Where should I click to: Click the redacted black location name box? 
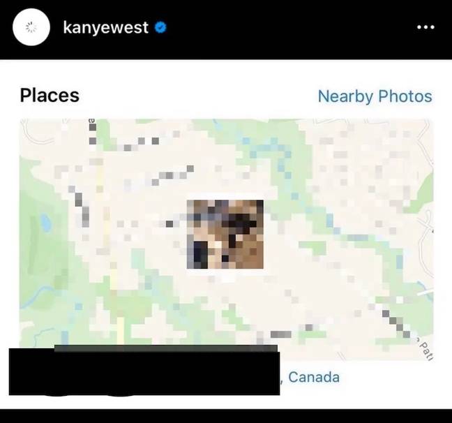[144, 370]
